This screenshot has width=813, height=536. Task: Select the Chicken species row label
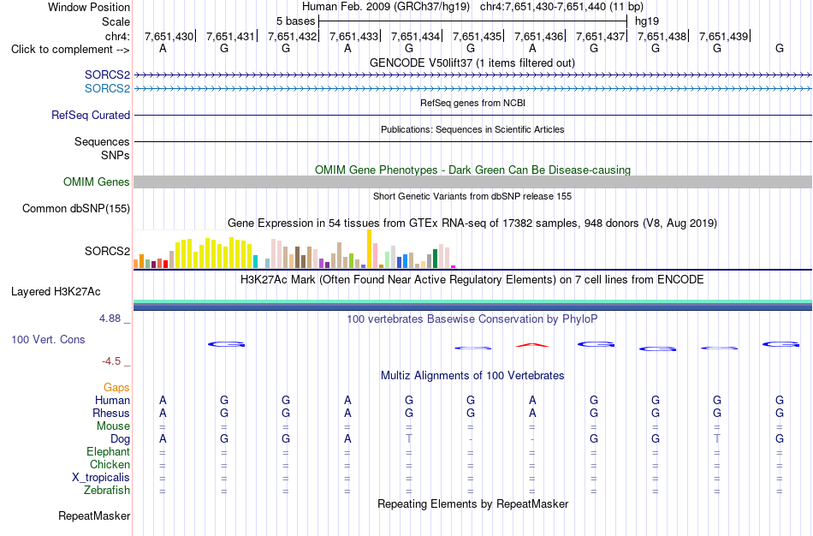(110, 465)
